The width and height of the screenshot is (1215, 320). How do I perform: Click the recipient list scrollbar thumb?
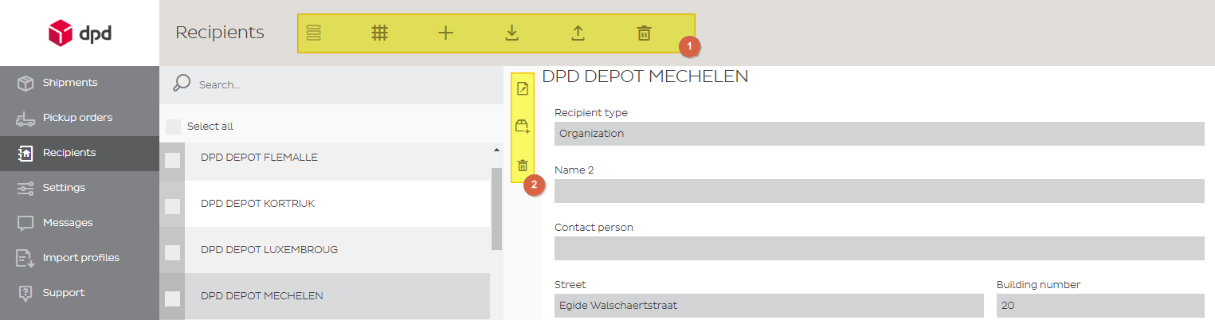tap(496, 209)
